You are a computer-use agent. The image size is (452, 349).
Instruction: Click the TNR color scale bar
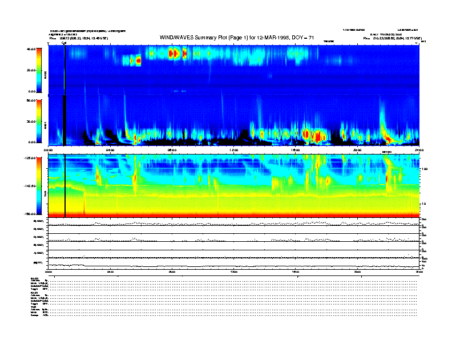coord(39,186)
